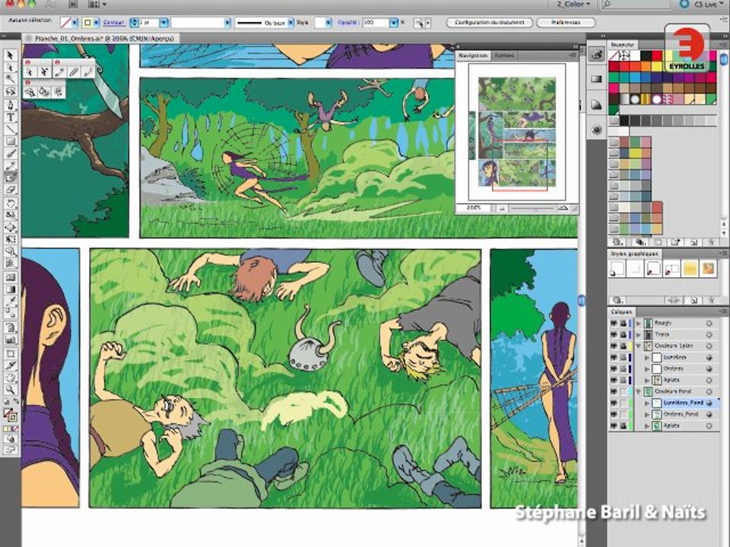Select the Eyedropper tool
Screen dimensions: 730x547
pos(11,302)
